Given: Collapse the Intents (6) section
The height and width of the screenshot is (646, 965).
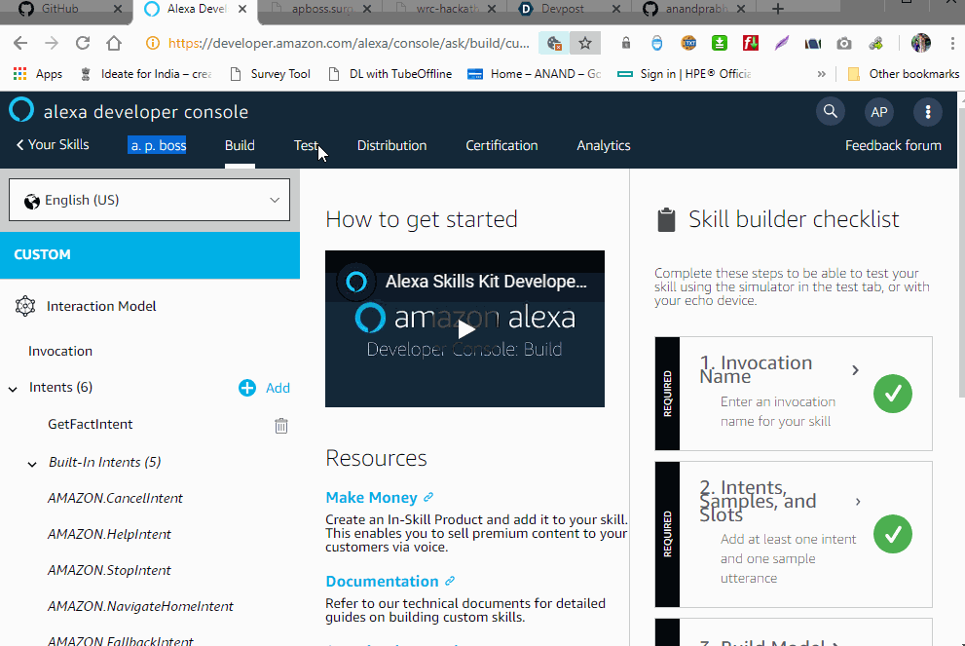Looking at the screenshot, I should 13,389.
